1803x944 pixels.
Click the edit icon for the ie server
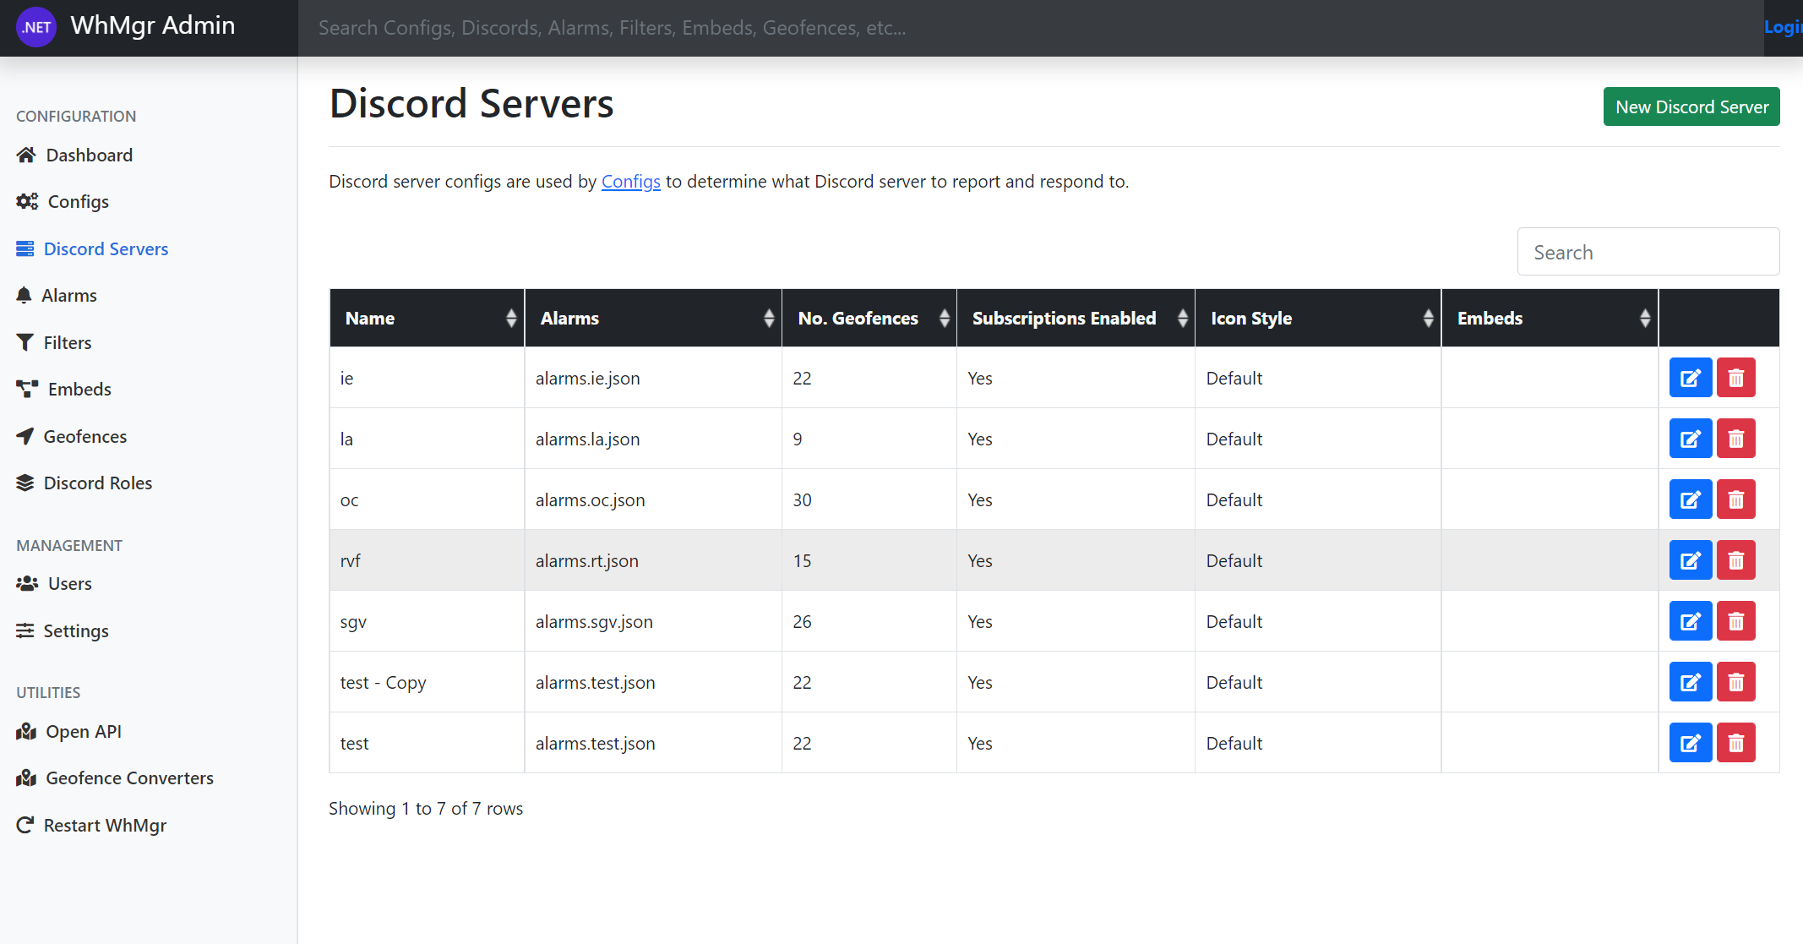click(x=1690, y=378)
